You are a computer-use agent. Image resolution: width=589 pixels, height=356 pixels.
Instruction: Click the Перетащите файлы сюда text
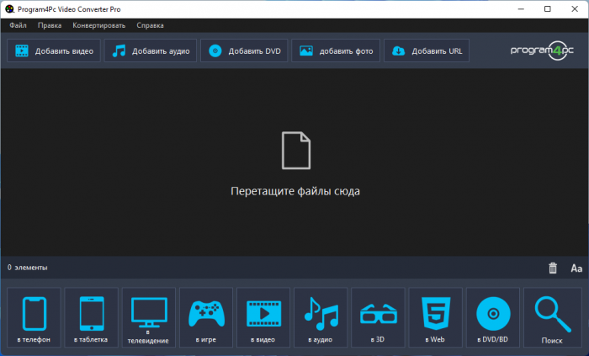coord(295,191)
